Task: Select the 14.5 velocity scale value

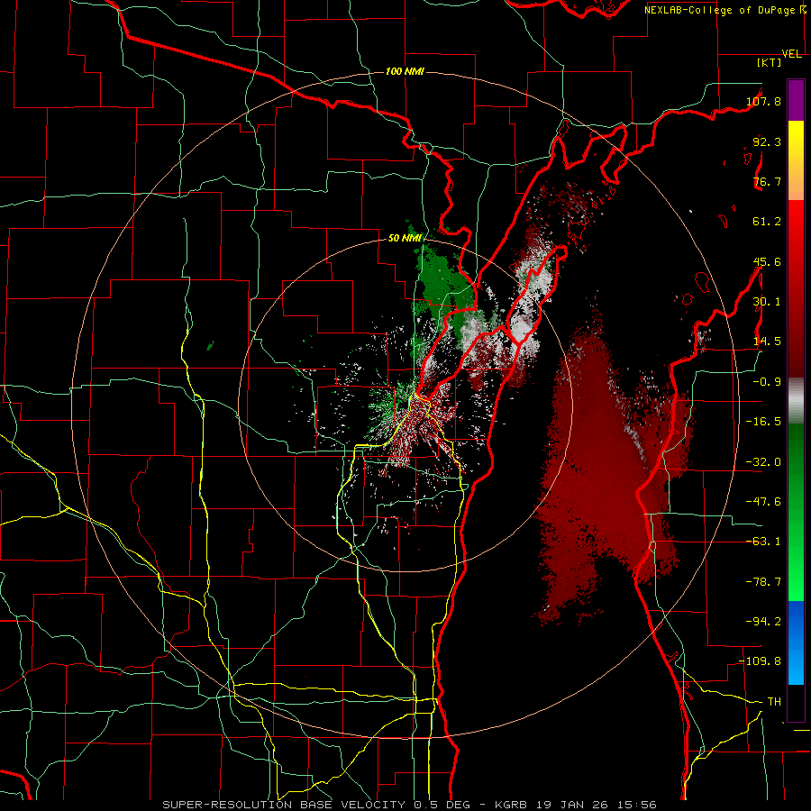Action: [767, 342]
